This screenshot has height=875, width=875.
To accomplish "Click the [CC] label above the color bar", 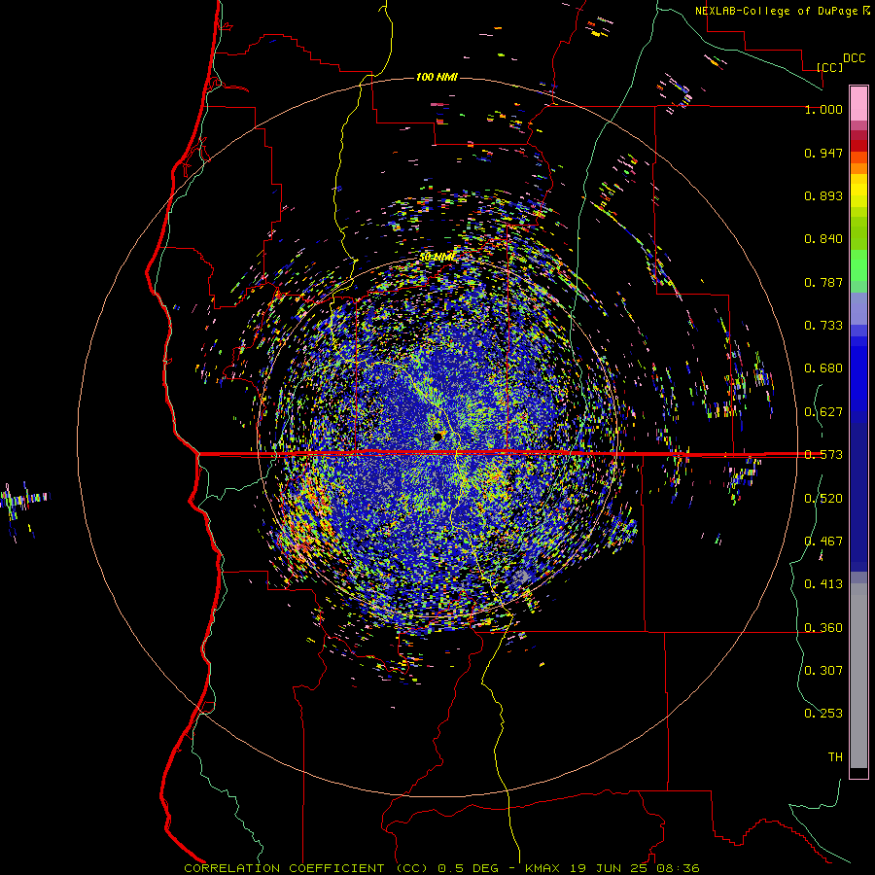I will click(830, 67).
